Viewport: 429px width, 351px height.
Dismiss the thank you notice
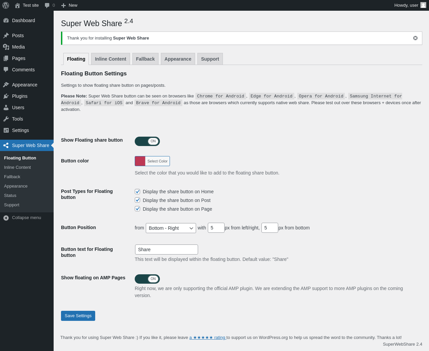[415, 38]
